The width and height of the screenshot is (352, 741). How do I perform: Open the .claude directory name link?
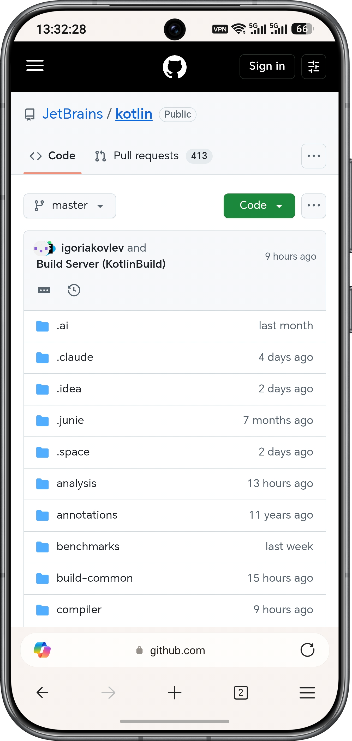pyautogui.click(x=75, y=357)
